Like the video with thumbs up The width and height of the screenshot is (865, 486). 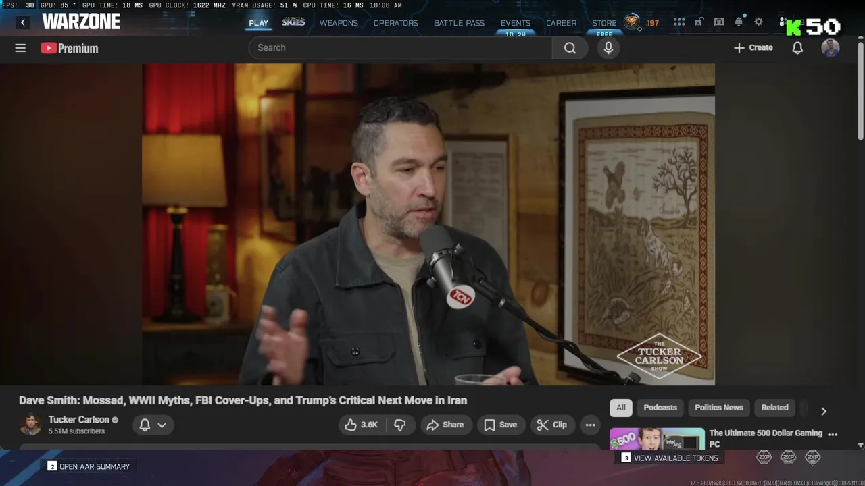coord(361,425)
